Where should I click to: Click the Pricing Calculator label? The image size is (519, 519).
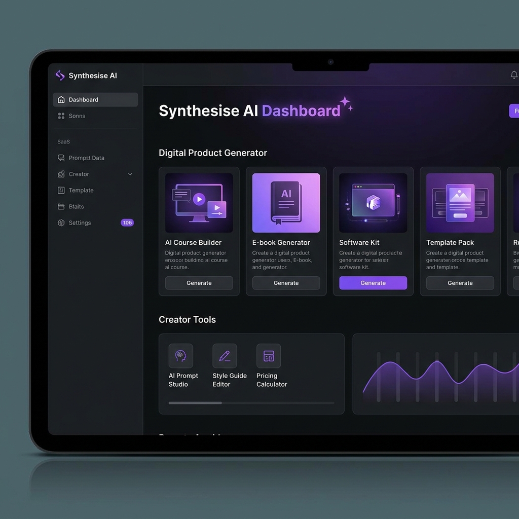pos(272,380)
